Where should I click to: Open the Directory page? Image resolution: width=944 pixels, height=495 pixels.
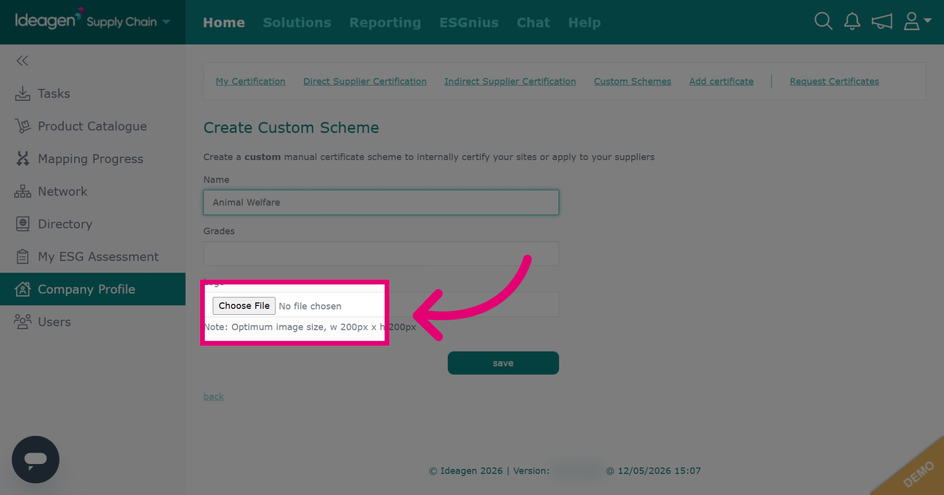92,224
